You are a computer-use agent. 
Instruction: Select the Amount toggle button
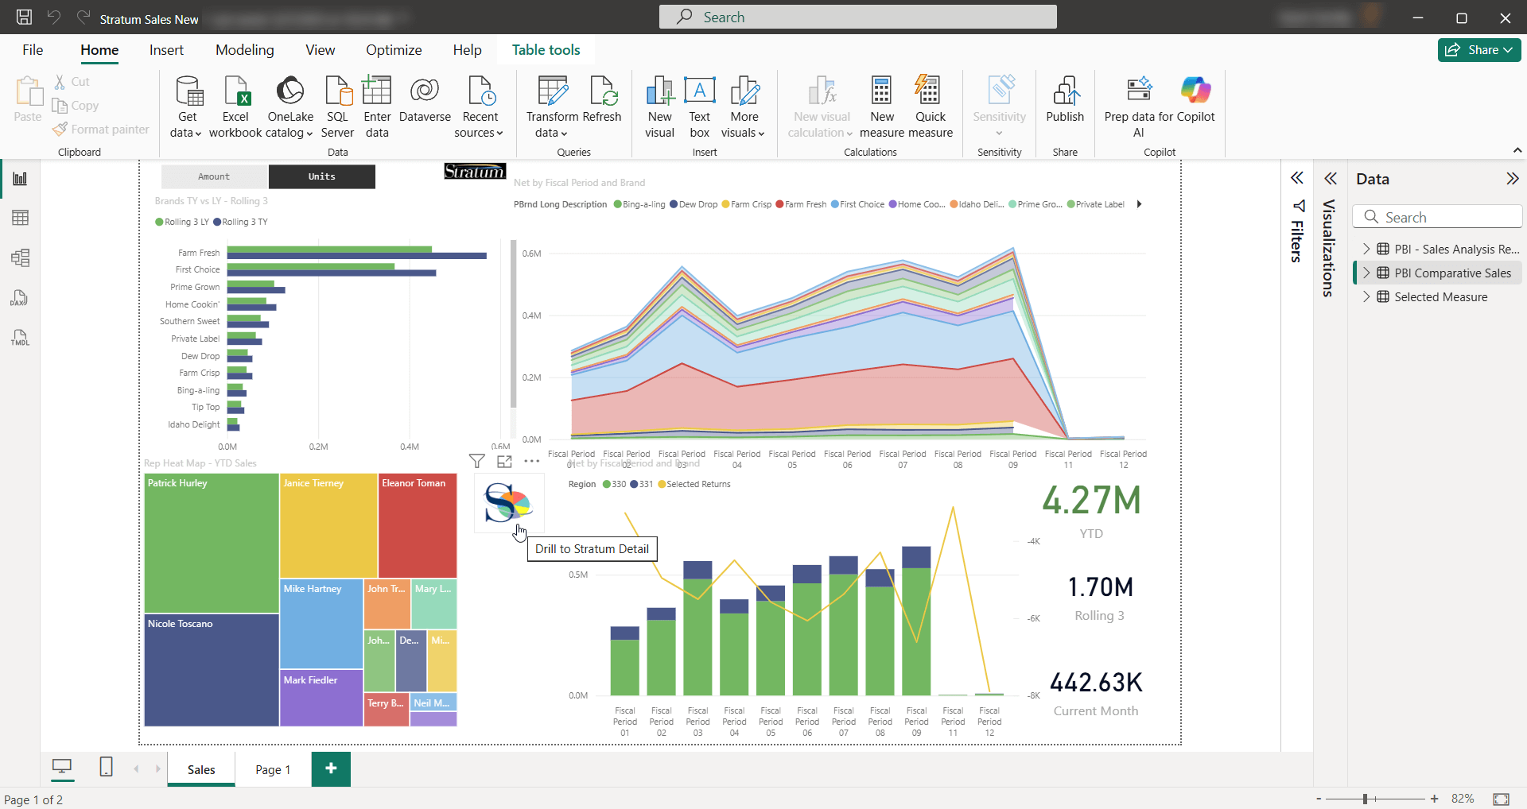coord(215,176)
